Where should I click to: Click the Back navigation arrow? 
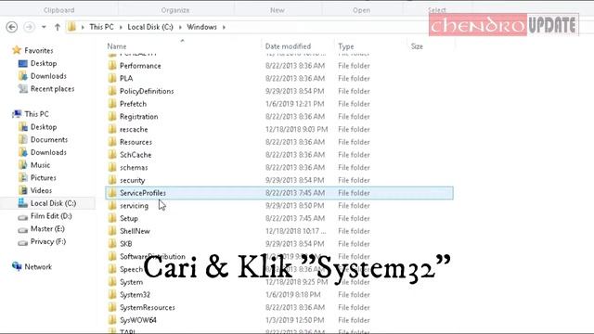[x=12, y=27]
